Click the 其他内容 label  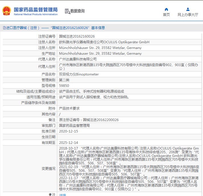click(x=48, y=114)
